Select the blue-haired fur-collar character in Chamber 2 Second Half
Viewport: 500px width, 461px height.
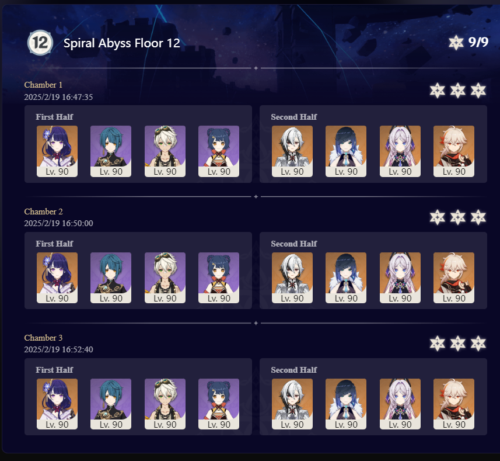point(345,278)
